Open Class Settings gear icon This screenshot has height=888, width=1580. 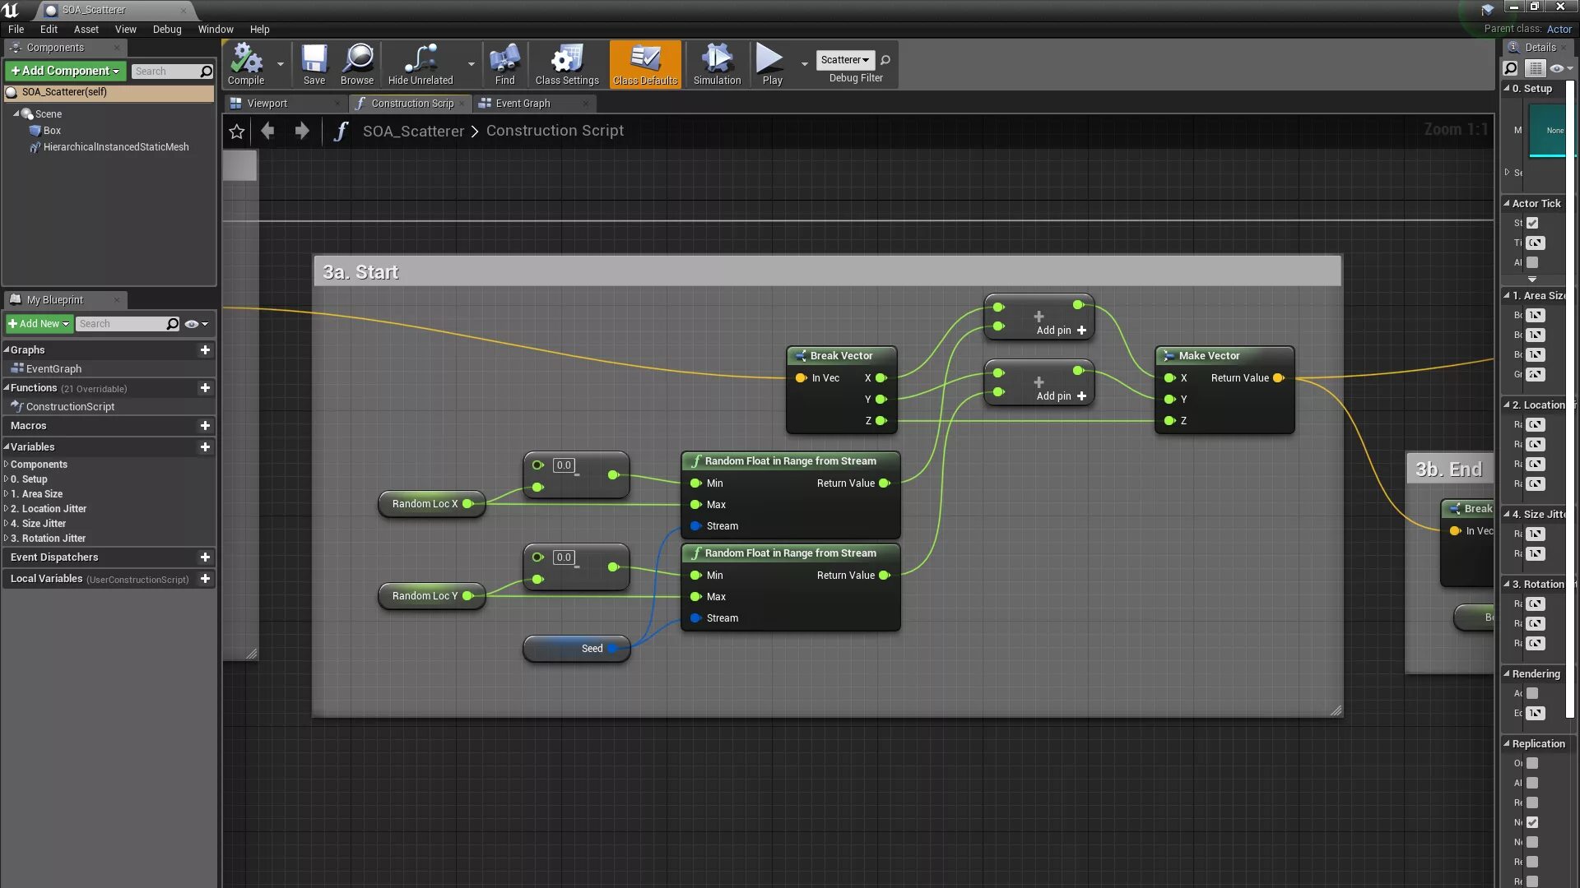click(566, 64)
